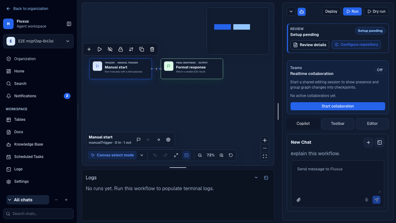Zoom out with the magnifier minus icon
396x223 pixels.
(x=200, y=155)
